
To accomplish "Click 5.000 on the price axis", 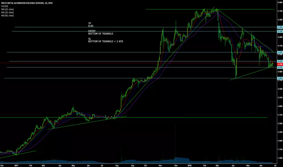I will (x=280, y=37).
